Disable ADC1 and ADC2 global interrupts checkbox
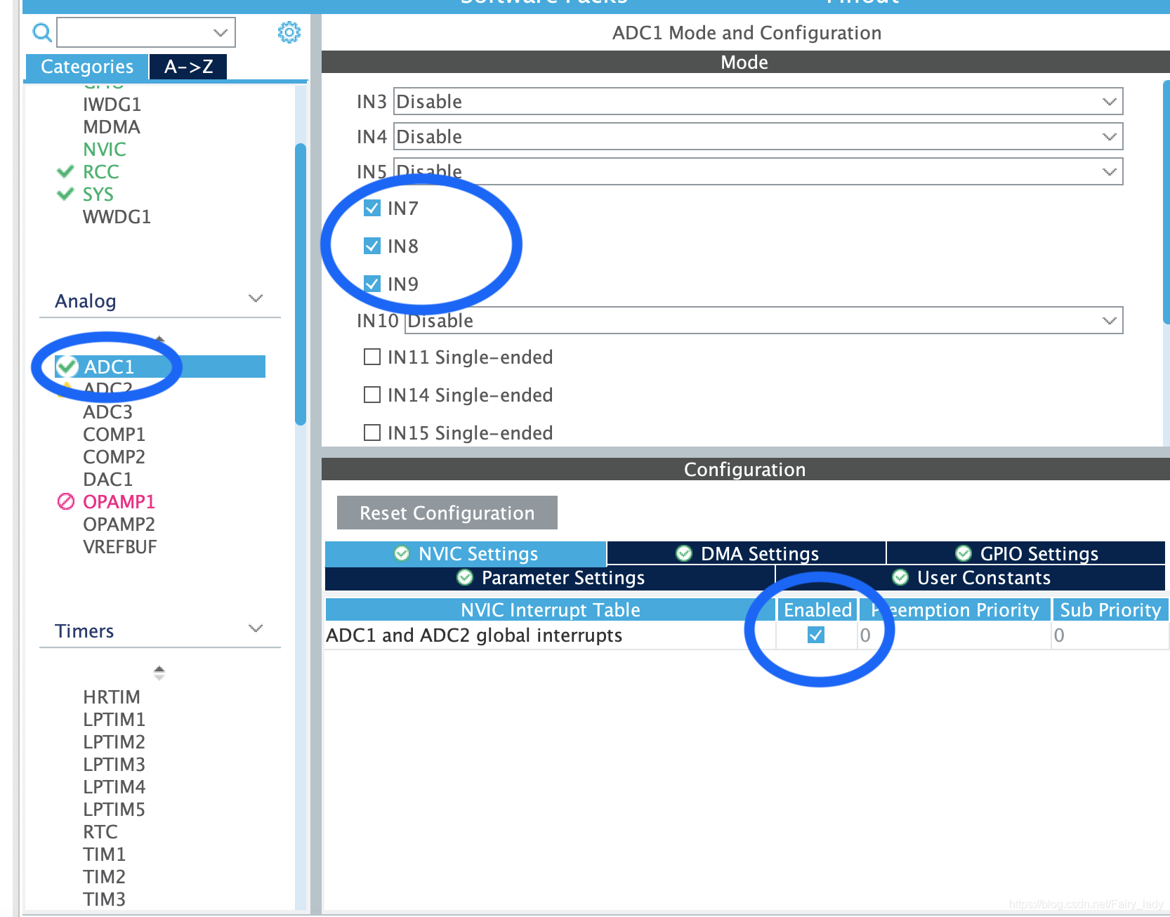 pyautogui.click(x=816, y=635)
